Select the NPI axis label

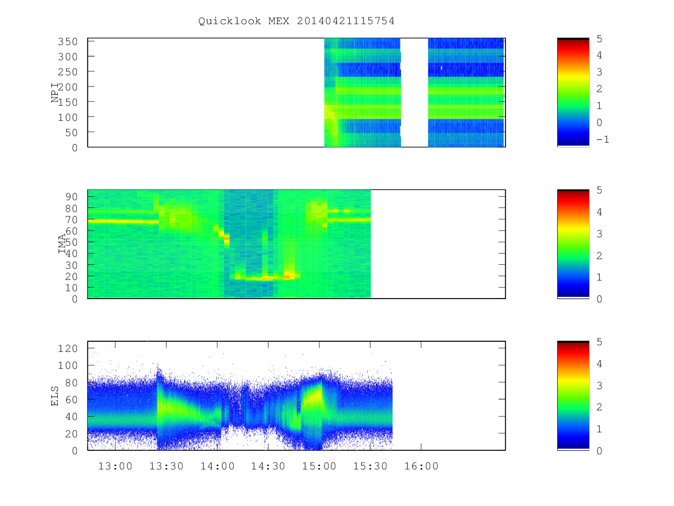coord(55,93)
